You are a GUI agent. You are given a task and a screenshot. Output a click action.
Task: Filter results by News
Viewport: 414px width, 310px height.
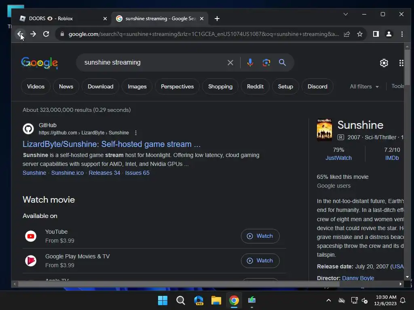(66, 86)
